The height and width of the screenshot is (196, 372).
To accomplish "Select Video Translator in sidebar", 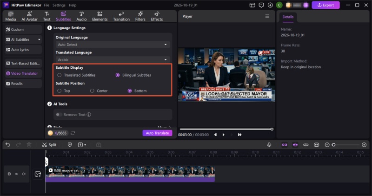I will [23, 73].
